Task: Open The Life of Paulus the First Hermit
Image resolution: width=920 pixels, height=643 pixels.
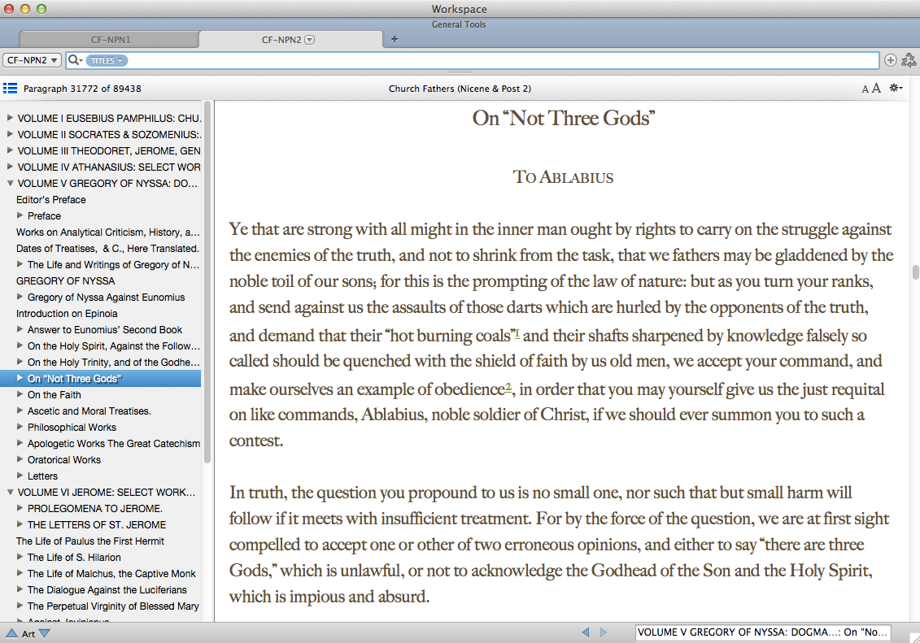Action: click(x=89, y=541)
